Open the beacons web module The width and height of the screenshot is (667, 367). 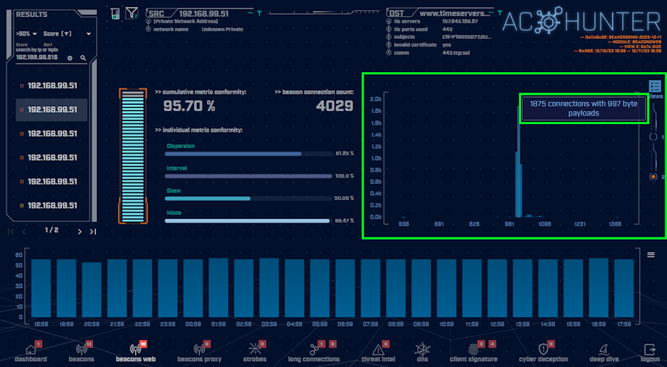point(136,353)
